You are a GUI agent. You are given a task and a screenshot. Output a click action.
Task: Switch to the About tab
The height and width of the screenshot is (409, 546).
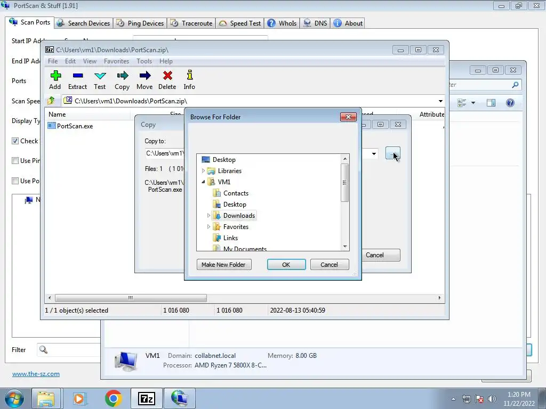click(x=348, y=23)
